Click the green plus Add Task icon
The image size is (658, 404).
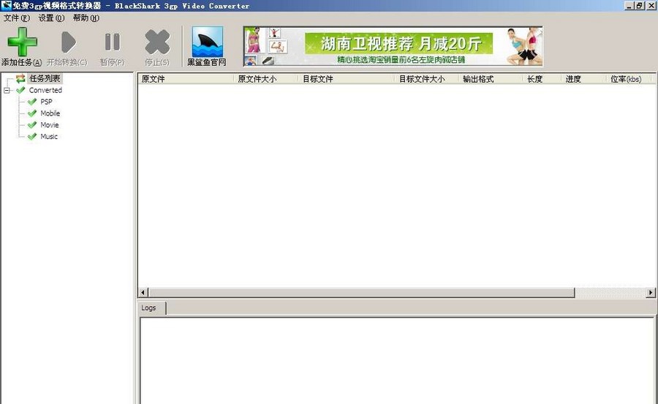(22, 42)
